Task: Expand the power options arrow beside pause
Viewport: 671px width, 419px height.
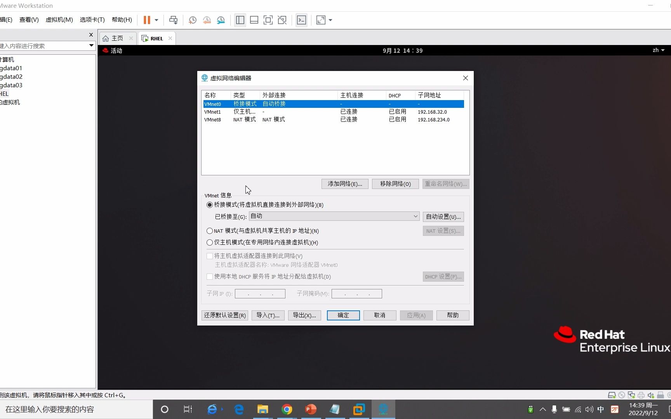Action: pos(156,20)
